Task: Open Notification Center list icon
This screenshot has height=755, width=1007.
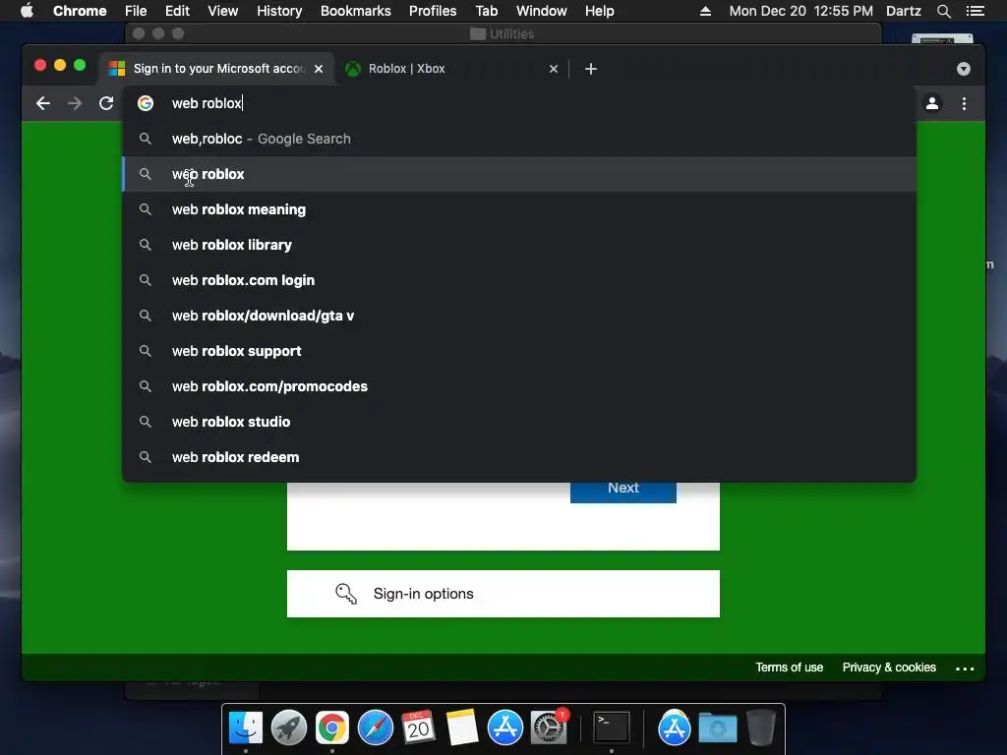Action: (x=975, y=11)
